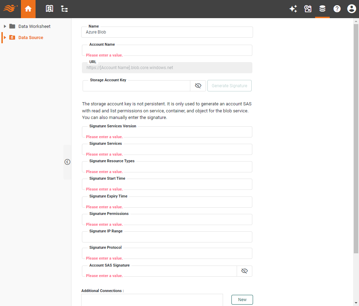The width and height of the screenshot is (359, 306).
Task: Show the Account SAS Signature value
Action: 244,271
